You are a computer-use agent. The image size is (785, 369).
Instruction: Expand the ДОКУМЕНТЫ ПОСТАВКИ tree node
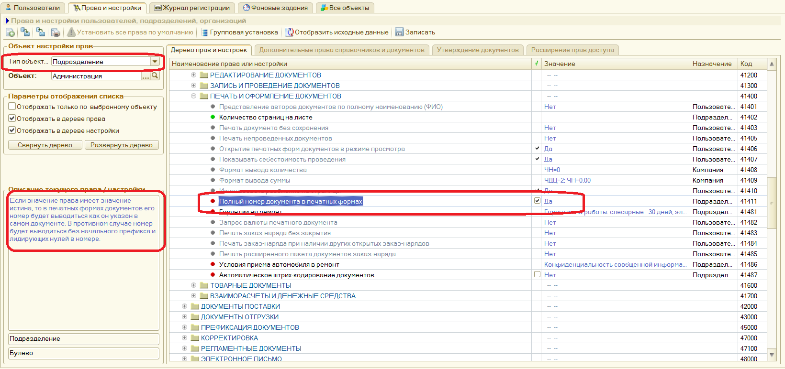click(x=184, y=306)
